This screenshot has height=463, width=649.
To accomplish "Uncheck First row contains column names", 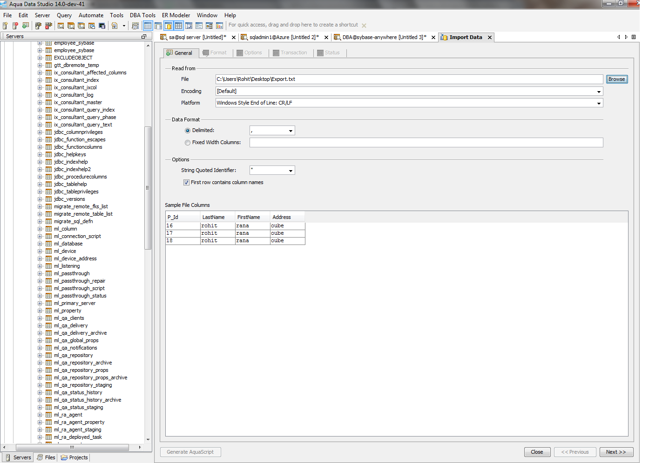I will 186,183.
